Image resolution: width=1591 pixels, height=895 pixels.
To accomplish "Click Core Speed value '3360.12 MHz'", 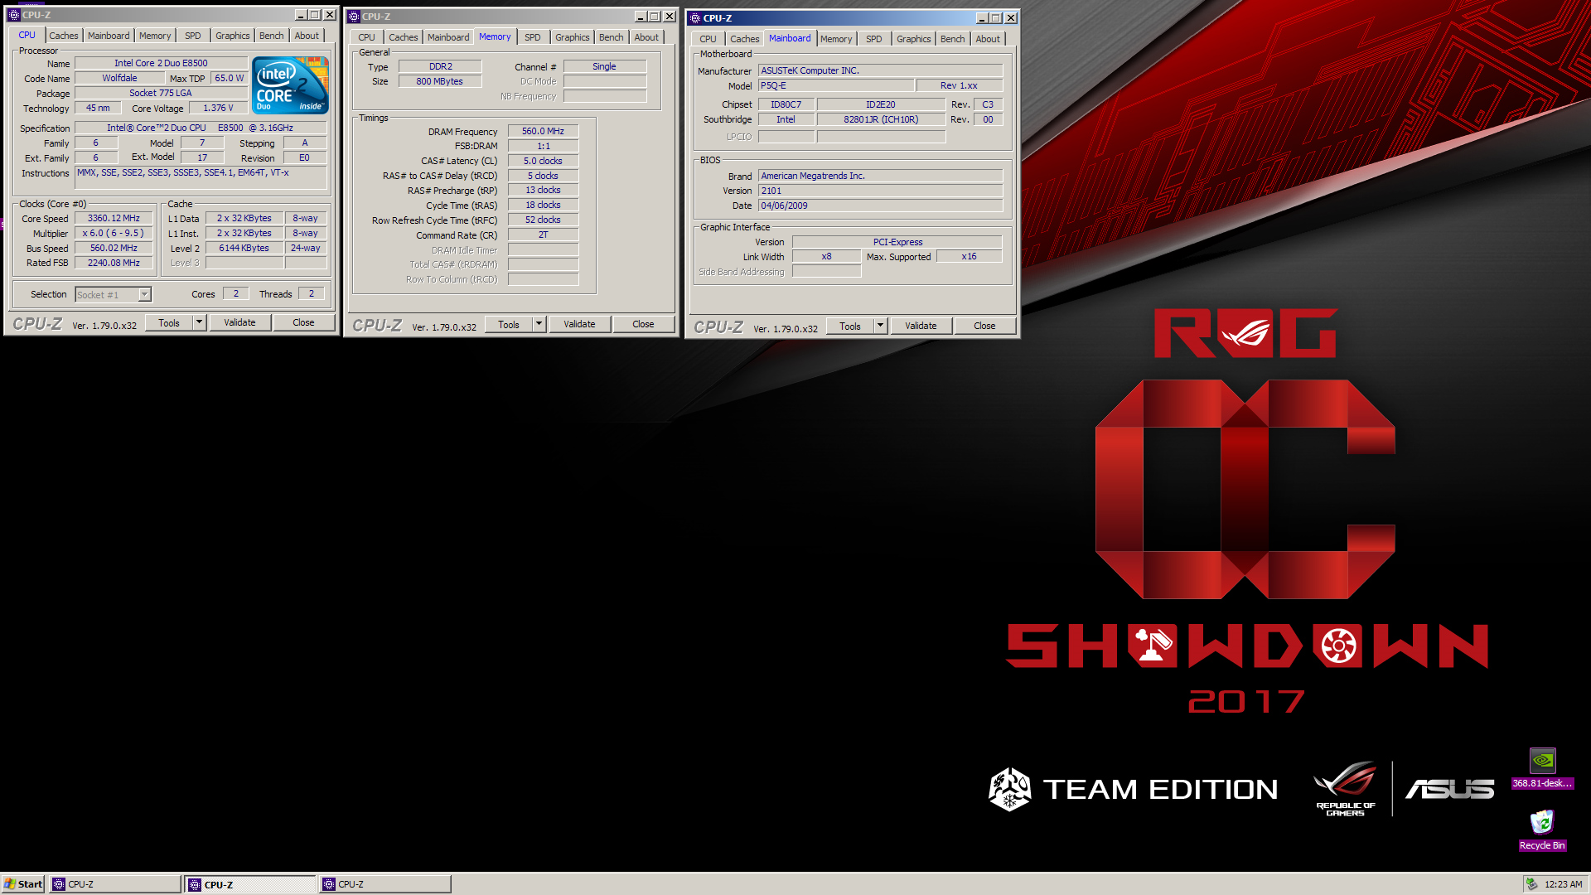I will point(114,219).
